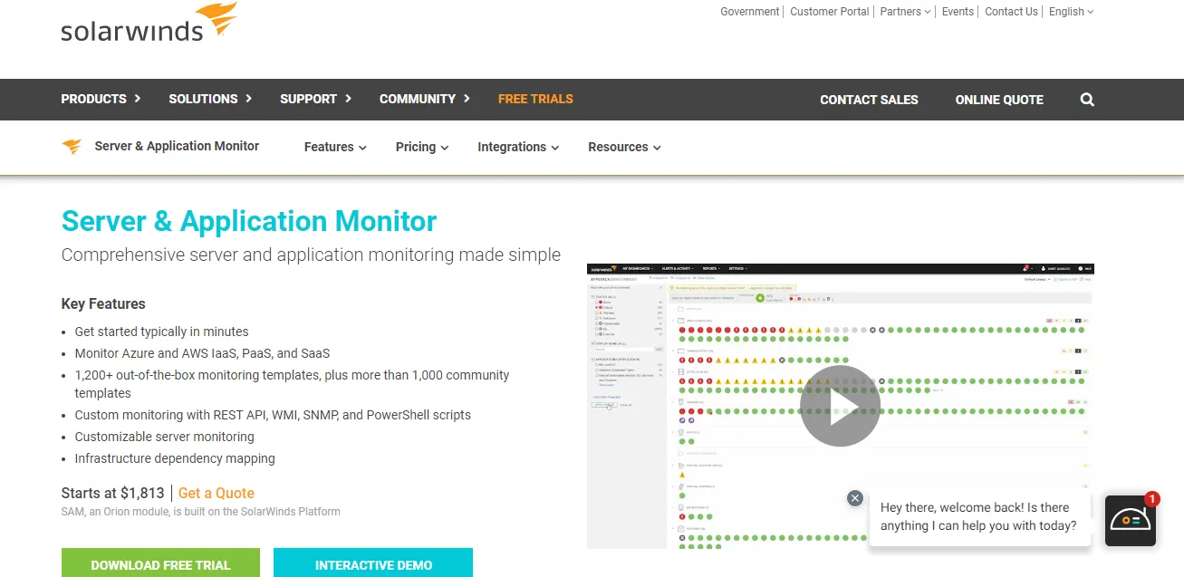The width and height of the screenshot is (1184, 577).
Task: Click 'Get started typically in minutes' text
Action: [x=161, y=332]
